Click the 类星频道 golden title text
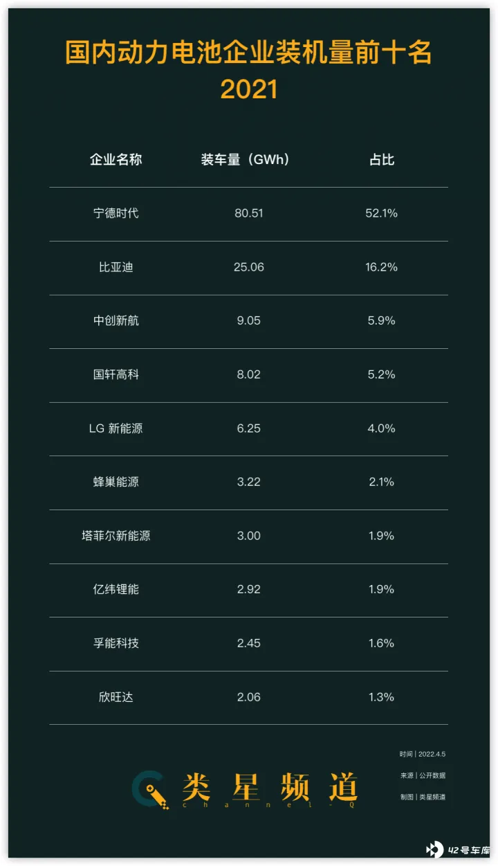The height and width of the screenshot is (866, 498). pyautogui.click(x=270, y=787)
